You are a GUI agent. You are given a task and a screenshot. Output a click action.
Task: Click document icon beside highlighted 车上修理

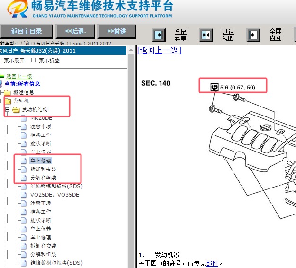[x=23, y=161]
